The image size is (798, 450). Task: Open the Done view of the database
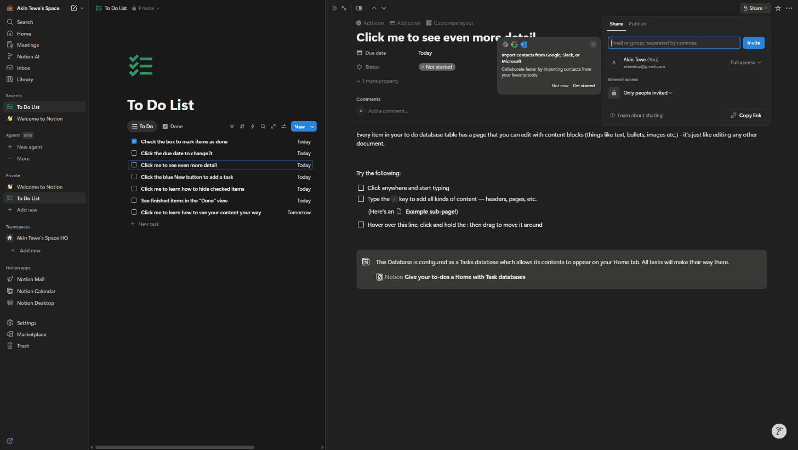(172, 126)
